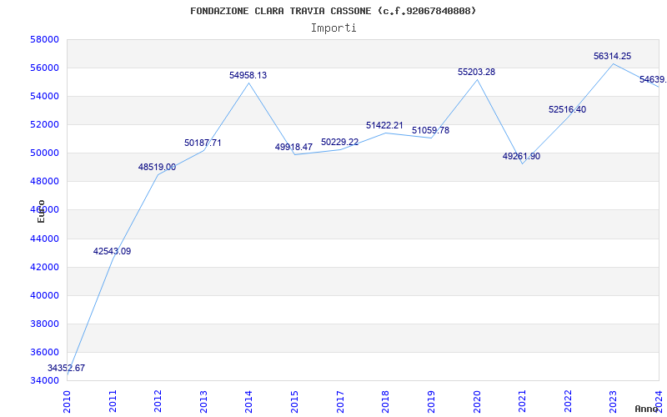The height and width of the screenshot is (417, 667).
Task: Click the x-axis year 2015
Action: tap(294, 402)
